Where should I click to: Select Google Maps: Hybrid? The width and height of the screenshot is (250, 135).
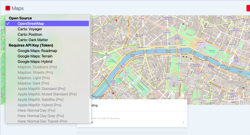(x=35, y=62)
